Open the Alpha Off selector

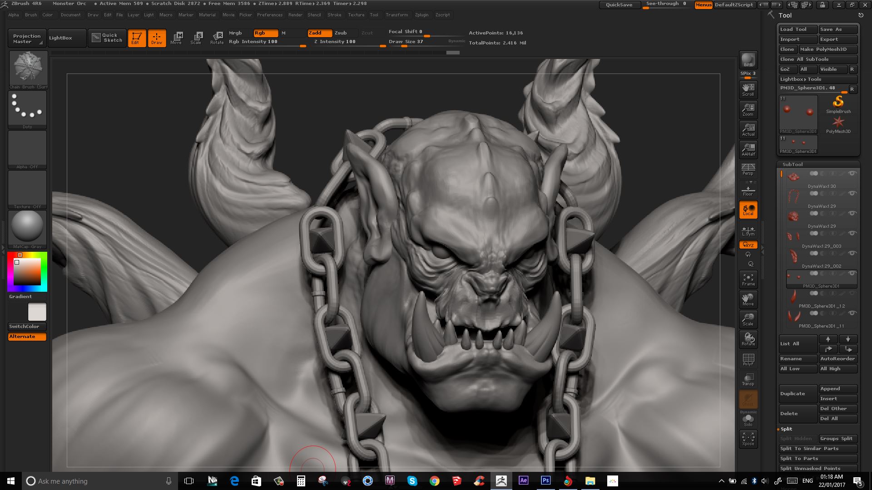coord(27,150)
